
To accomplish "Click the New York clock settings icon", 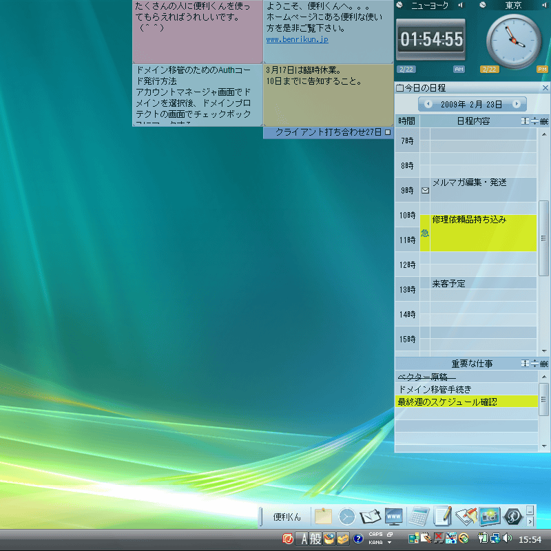I will 399,5.
